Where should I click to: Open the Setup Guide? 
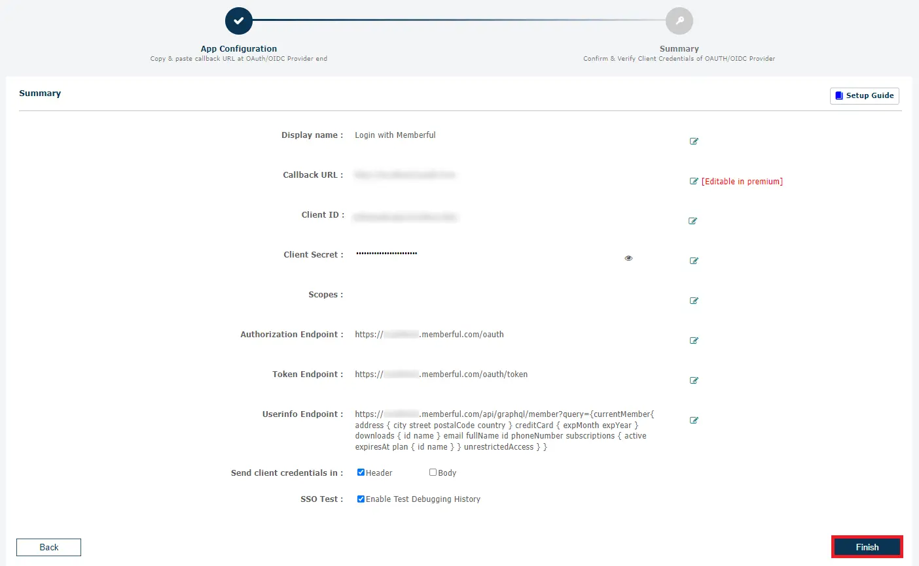[864, 95]
